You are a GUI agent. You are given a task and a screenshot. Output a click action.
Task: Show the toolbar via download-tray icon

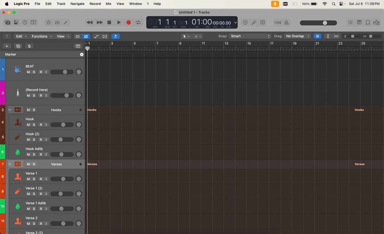click(x=33, y=22)
